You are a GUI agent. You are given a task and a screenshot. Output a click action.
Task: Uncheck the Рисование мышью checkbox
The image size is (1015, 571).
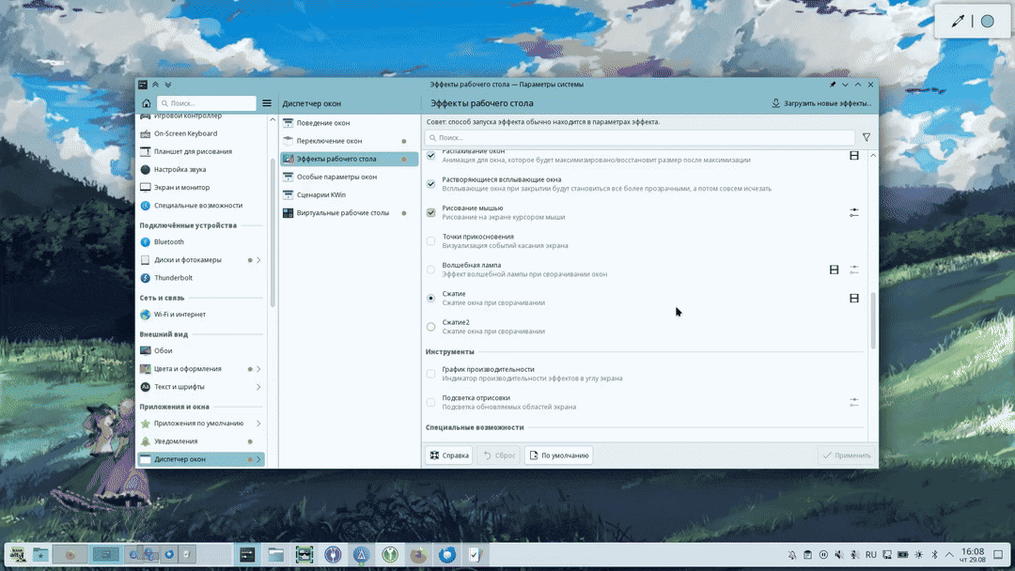[430, 212]
